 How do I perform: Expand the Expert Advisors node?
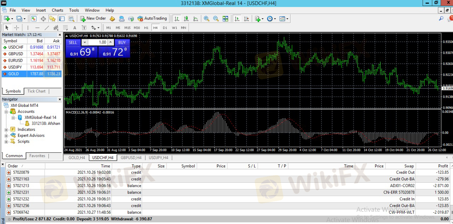click(6, 135)
